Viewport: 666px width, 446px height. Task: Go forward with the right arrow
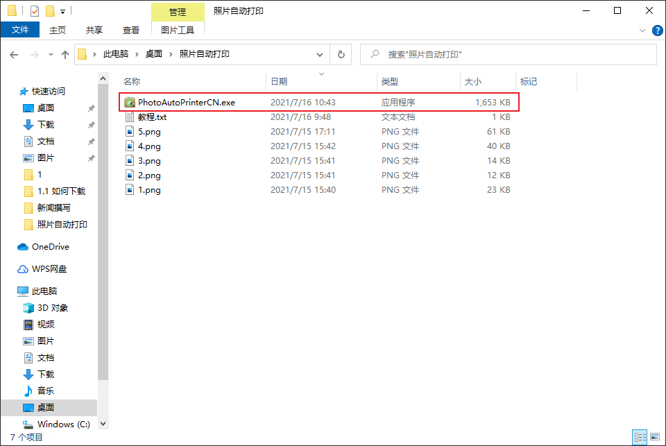(35, 54)
